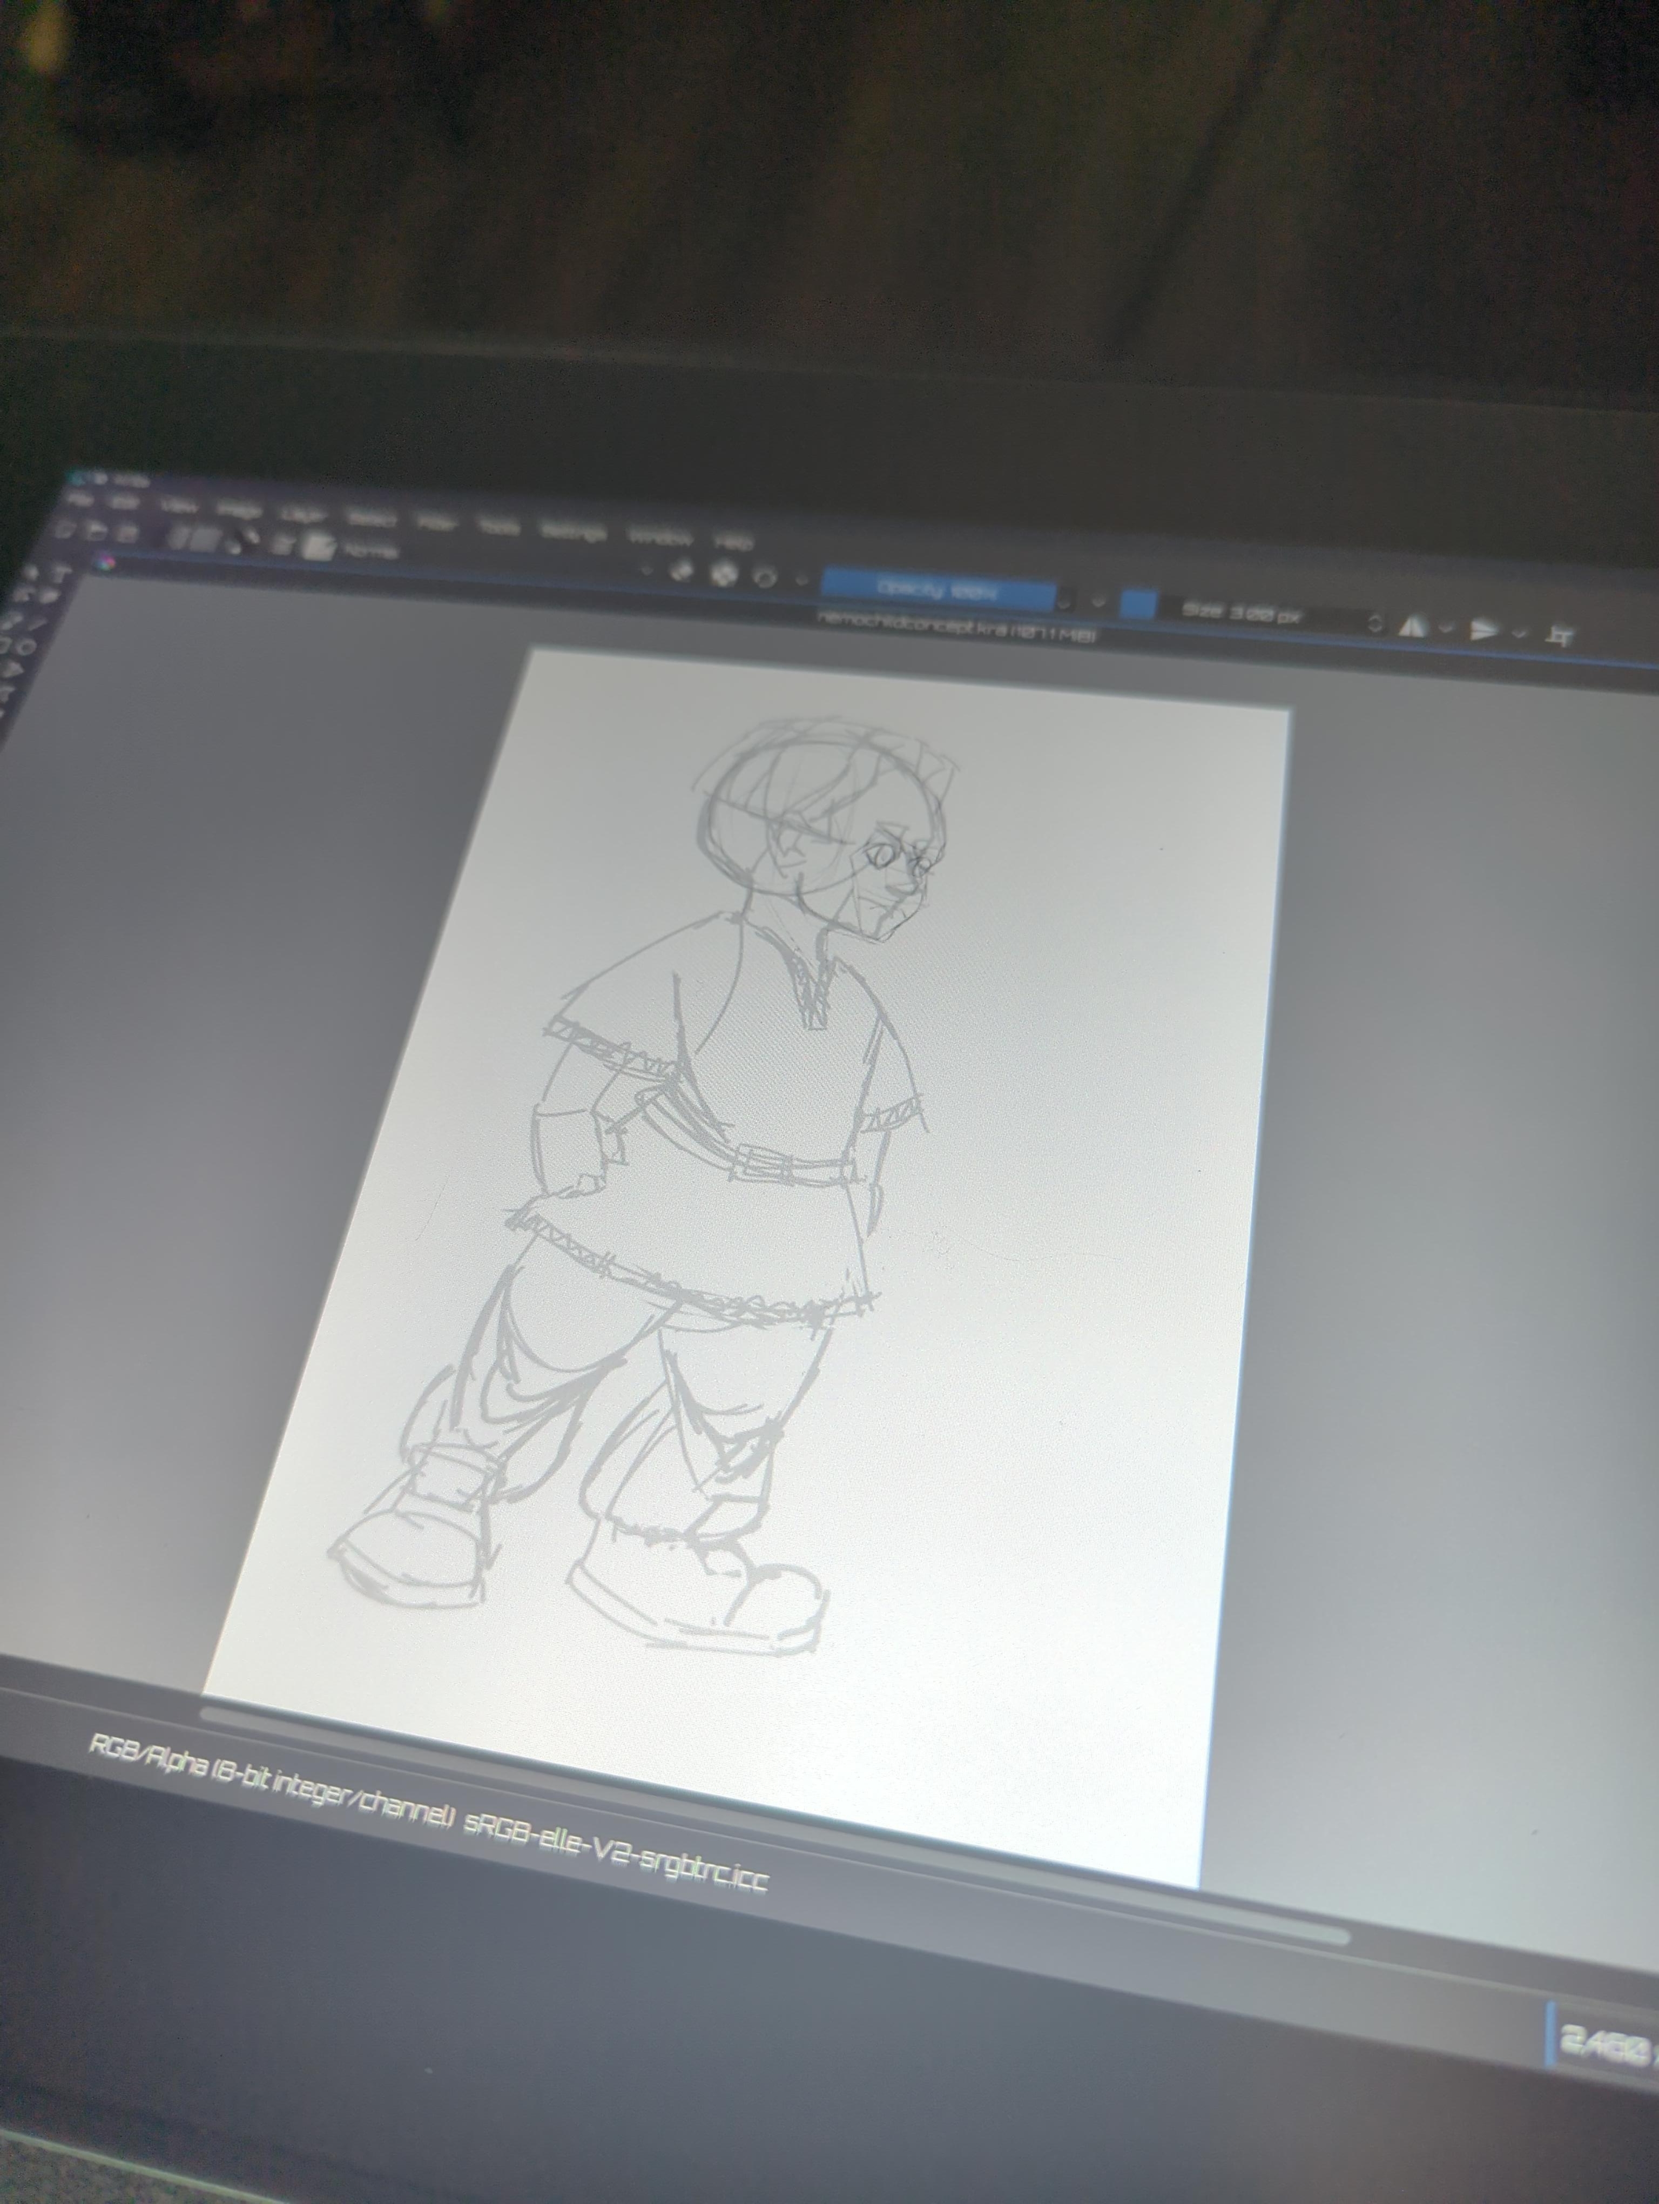Click the RGB/Alpha color profile status text
This screenshot has width=1659, height=2204.
pos(428,1812)
